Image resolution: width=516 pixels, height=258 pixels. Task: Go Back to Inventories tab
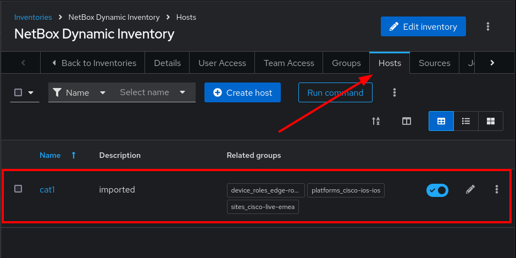(x=93, y=63)
